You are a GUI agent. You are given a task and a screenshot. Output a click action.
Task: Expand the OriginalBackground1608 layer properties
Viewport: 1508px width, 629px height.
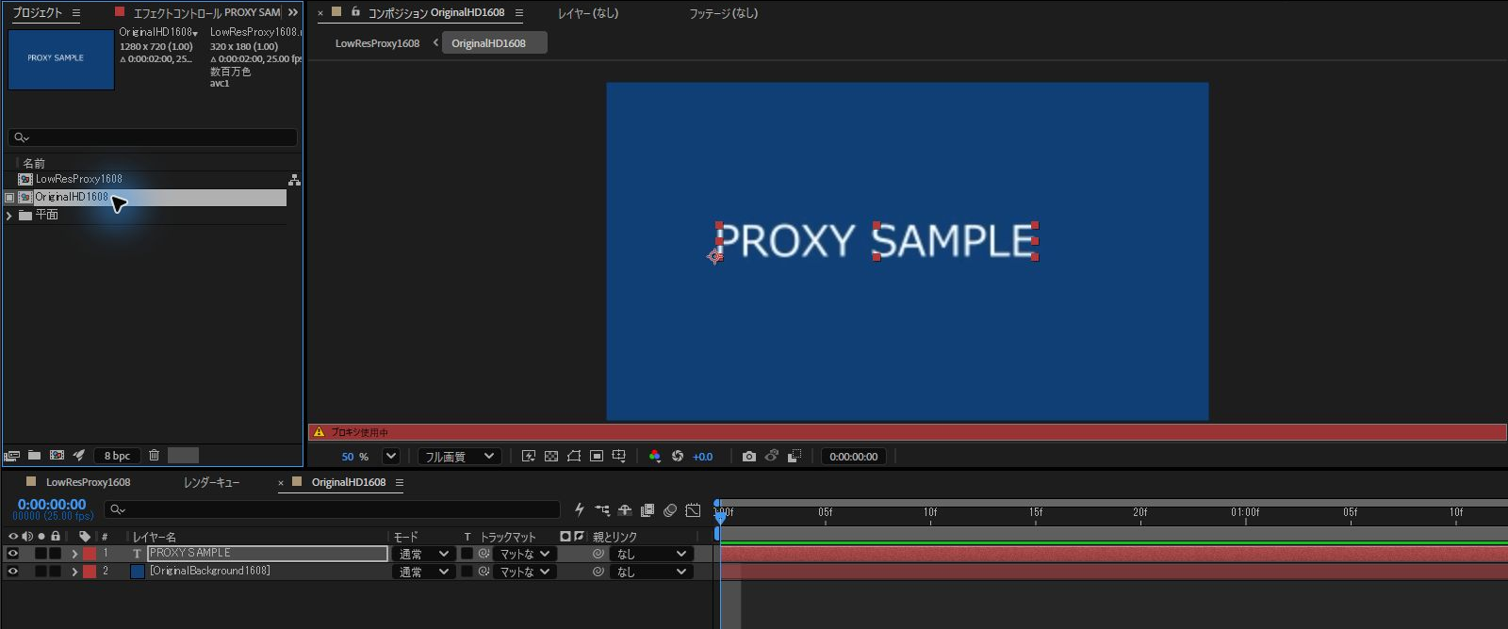click(74, 572)
